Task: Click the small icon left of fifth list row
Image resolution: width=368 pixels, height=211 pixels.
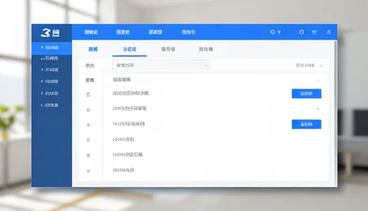Action: coord(89,140)
